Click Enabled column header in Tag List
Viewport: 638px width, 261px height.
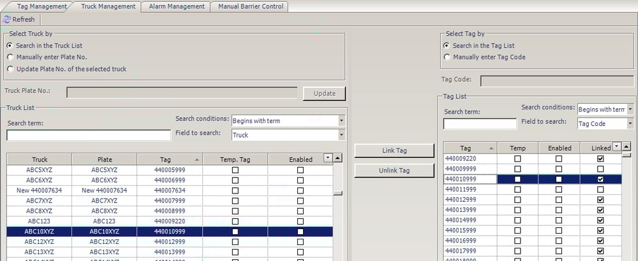[x=559, y=148]
